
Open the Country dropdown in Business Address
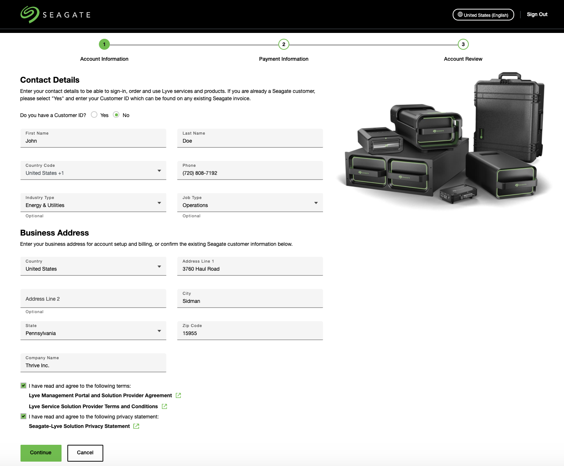pyautogui.click(x=93, y=266)
